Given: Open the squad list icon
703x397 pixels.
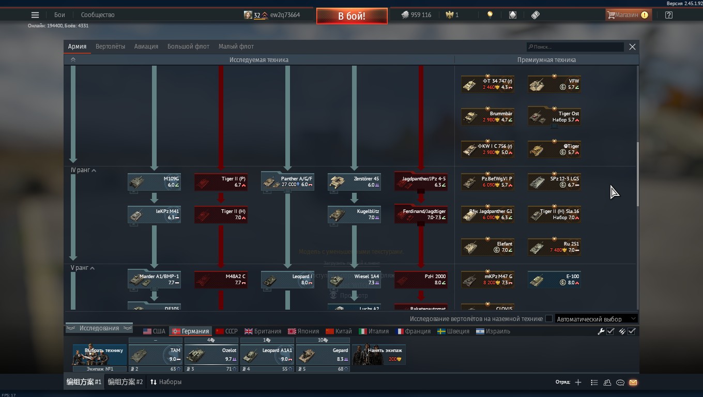Looking at the screenshot, I should click(594, 383).
